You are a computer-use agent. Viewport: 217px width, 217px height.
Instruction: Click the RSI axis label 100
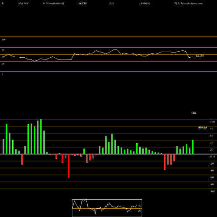point(3,39)
